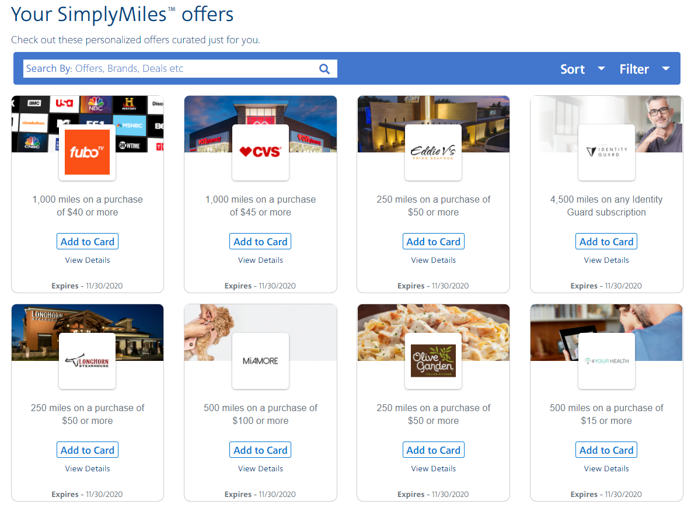691x511 pixels.
Task: Add the MiAMORE offer to card
Action: click(x=260, y=450)
